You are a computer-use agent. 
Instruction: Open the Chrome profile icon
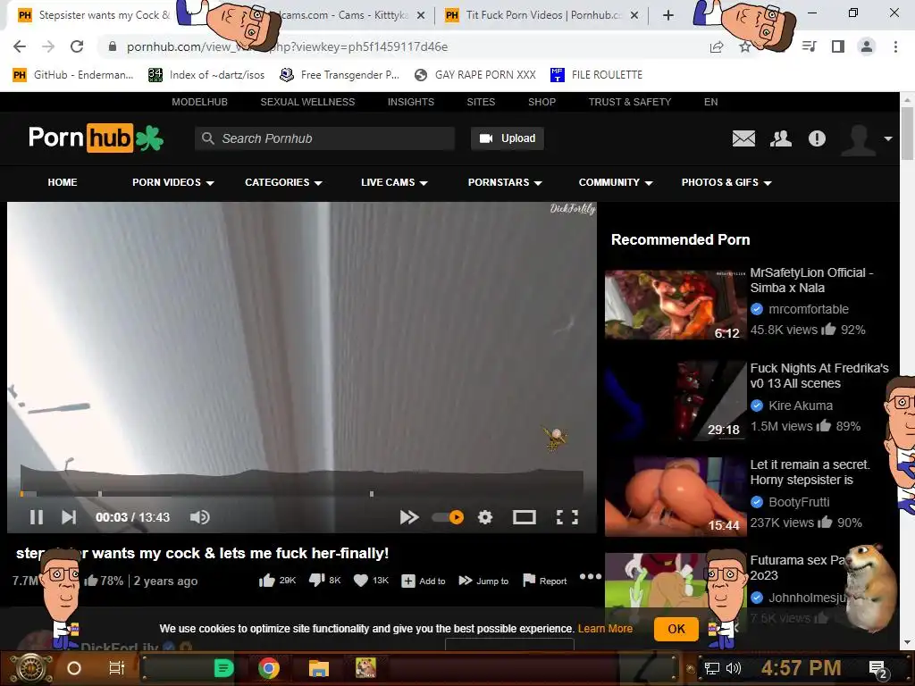[x=867, y=46]
